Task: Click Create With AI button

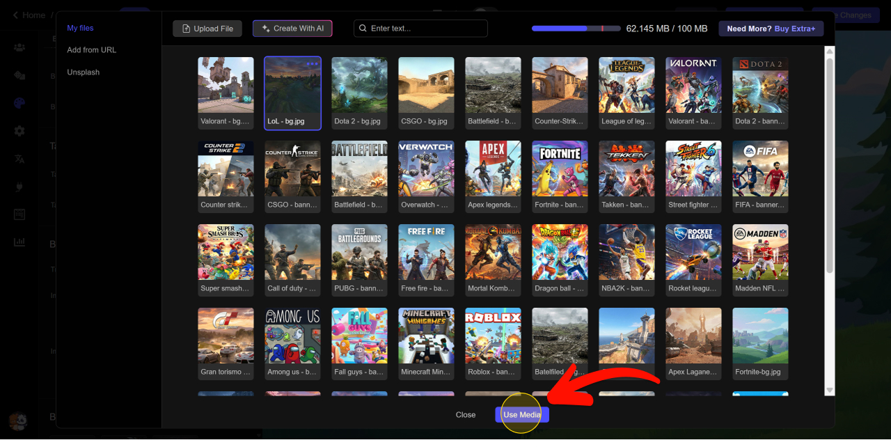Action: pyautogui.click(x=292, y=29)
